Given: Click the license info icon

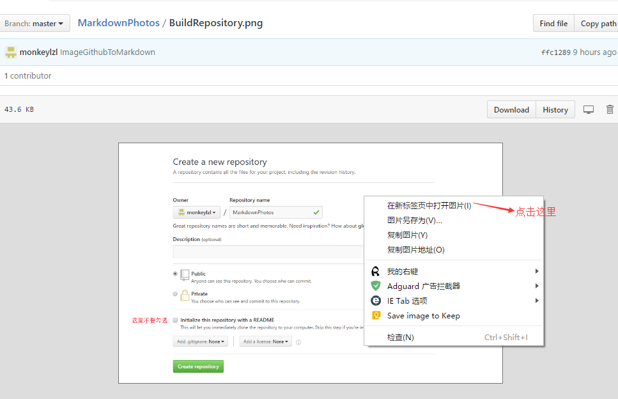Looking at the screenshot, I should [x=298, y=342].
